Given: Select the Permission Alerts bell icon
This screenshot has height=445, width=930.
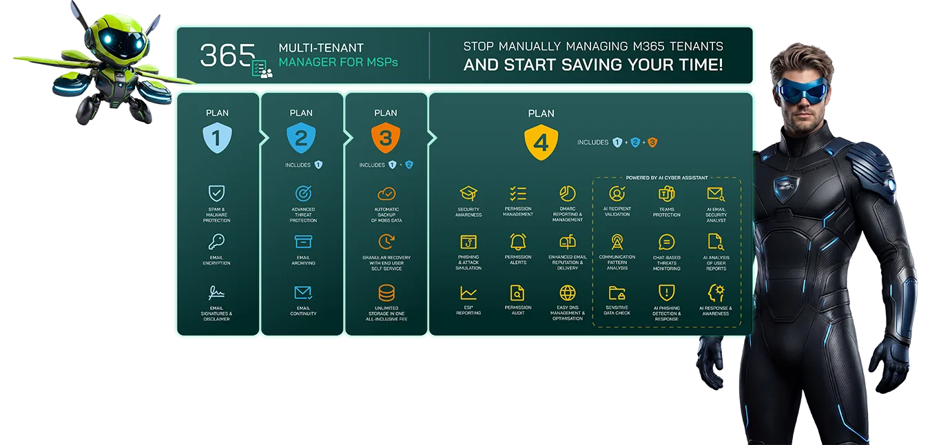Looking at the screenshot, I should coord(518,242).
